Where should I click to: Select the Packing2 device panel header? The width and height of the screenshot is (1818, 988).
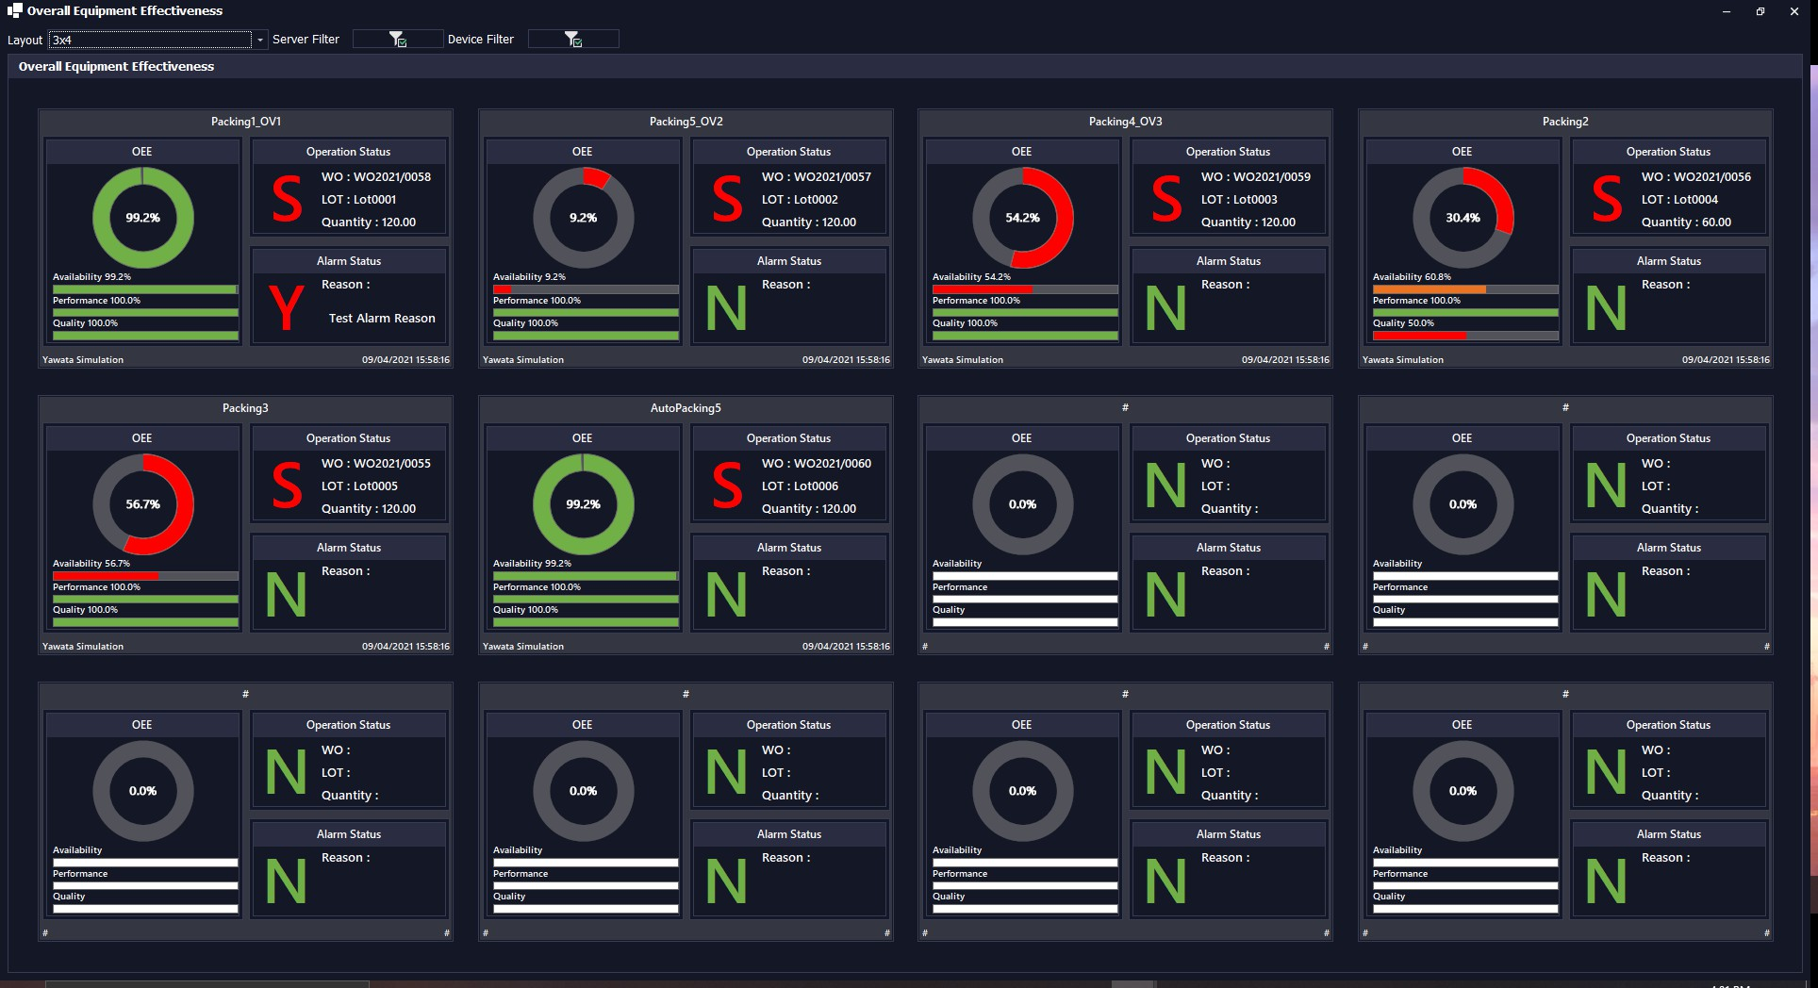1564,122
